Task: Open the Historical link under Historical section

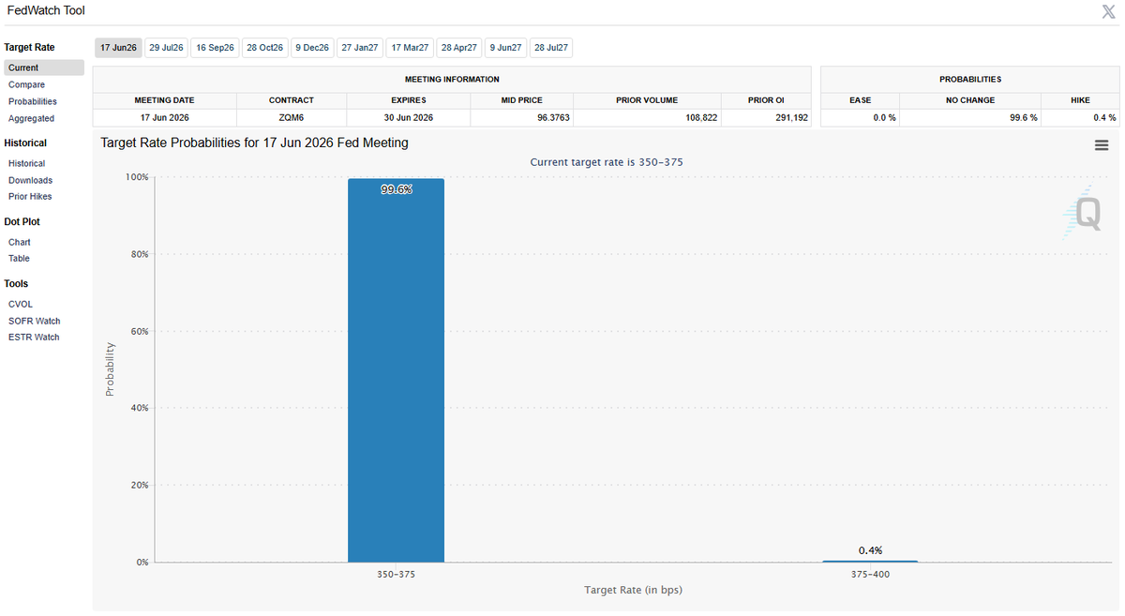Action: tap(26, 163)
